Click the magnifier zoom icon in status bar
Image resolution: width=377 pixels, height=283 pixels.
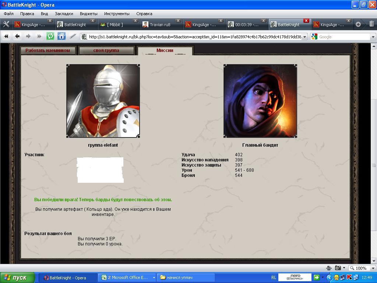(x=352, y=268)
